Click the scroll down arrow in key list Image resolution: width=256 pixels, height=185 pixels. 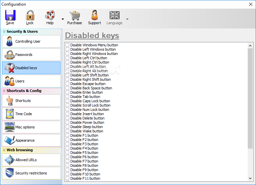[x=250, y=178]
